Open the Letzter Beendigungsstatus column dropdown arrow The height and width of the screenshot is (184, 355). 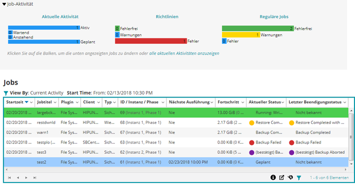click(x=344, y=102)
